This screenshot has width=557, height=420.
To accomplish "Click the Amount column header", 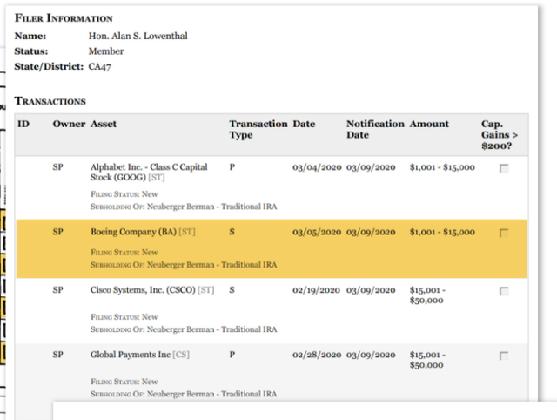I will pos(429,124).
